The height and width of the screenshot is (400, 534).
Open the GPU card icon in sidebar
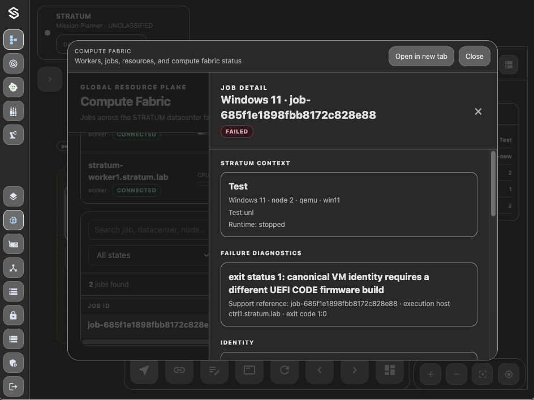[13, 244]
